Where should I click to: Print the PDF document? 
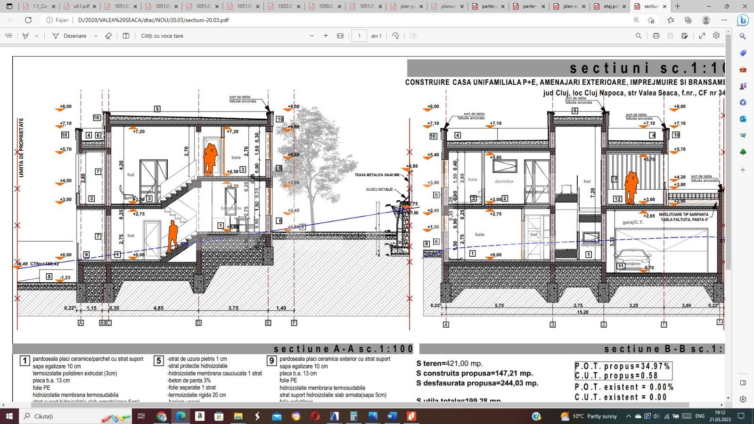coord(656,36)
